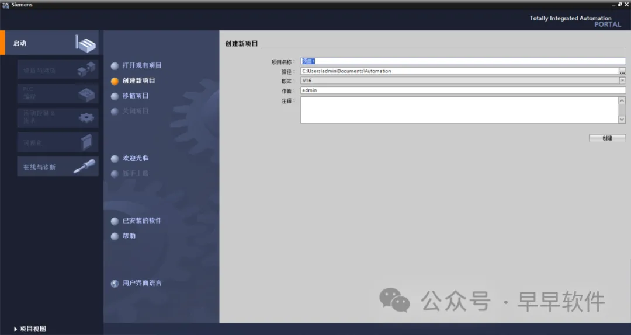The height and width of the screenshot is (335, 631).
Task: Click the 创建新项目 heading text
Action: point(241,43)
